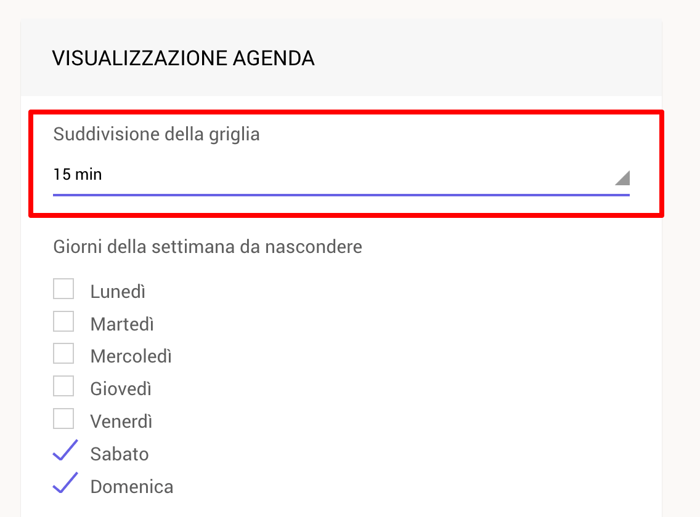Viewport: 700px width, 517px height.
Task: Click the 'VISUALIZZAZIONE AGENDA' section header
Action: (x=184, y=58)
